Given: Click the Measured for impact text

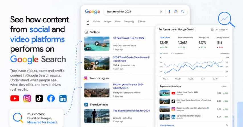Looking at the screenshot, I should [x=42, y=122].
